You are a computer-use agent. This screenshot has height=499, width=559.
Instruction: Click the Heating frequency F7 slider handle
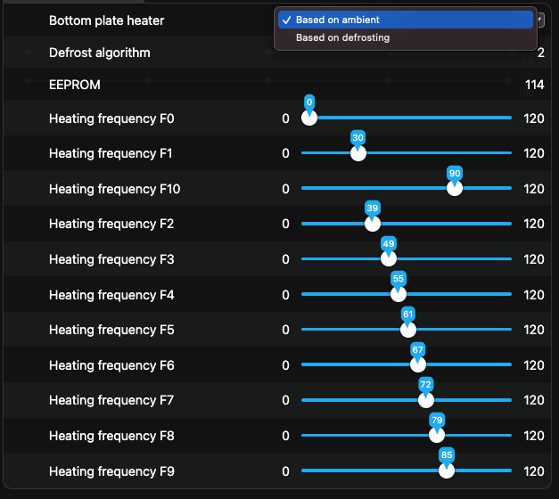click(x=426, y=400)
